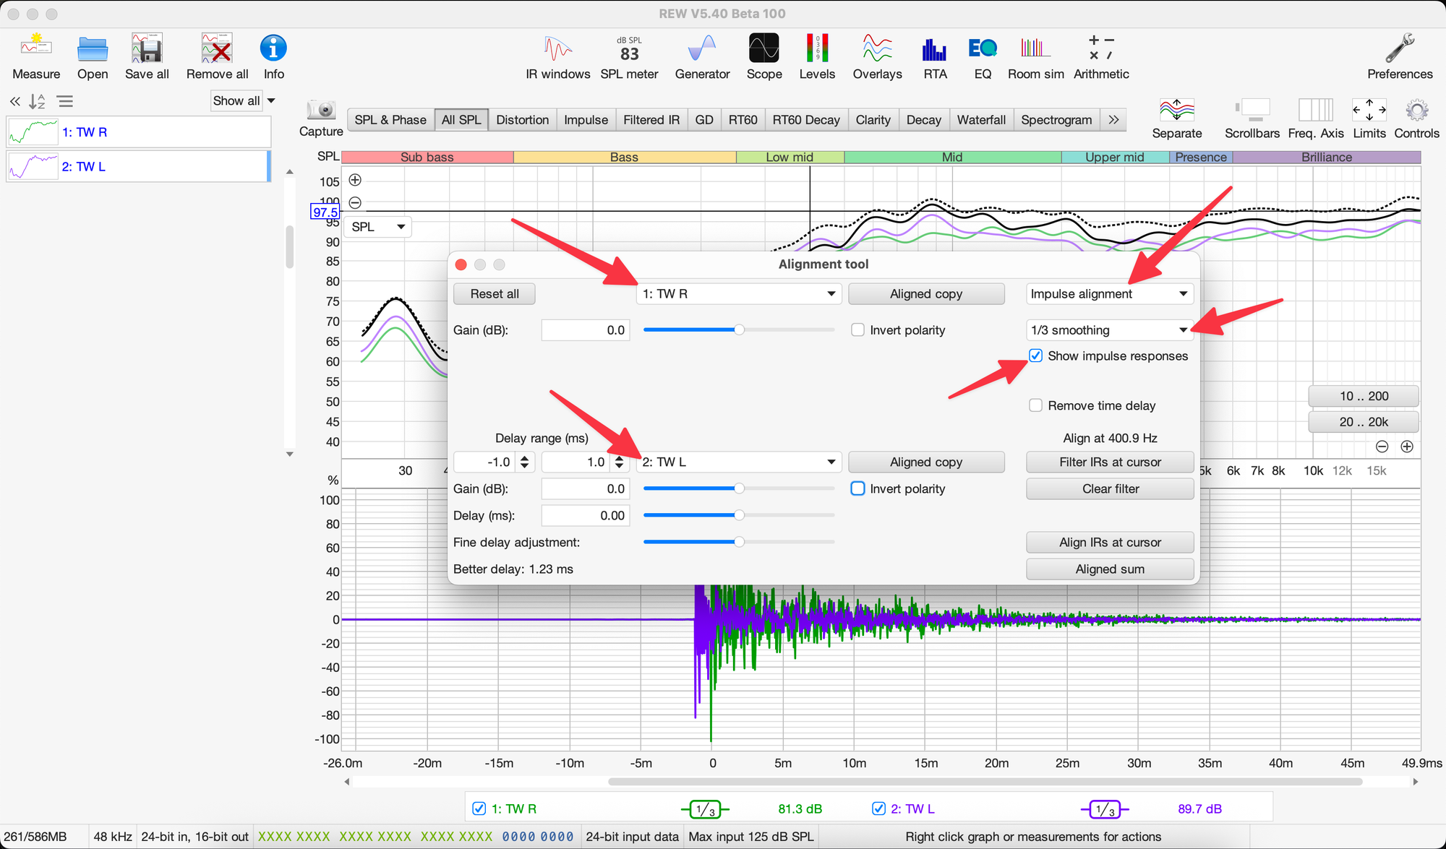Open the 1: TW R measurement dropdown
1446x849 pixels.
[739, 294]
